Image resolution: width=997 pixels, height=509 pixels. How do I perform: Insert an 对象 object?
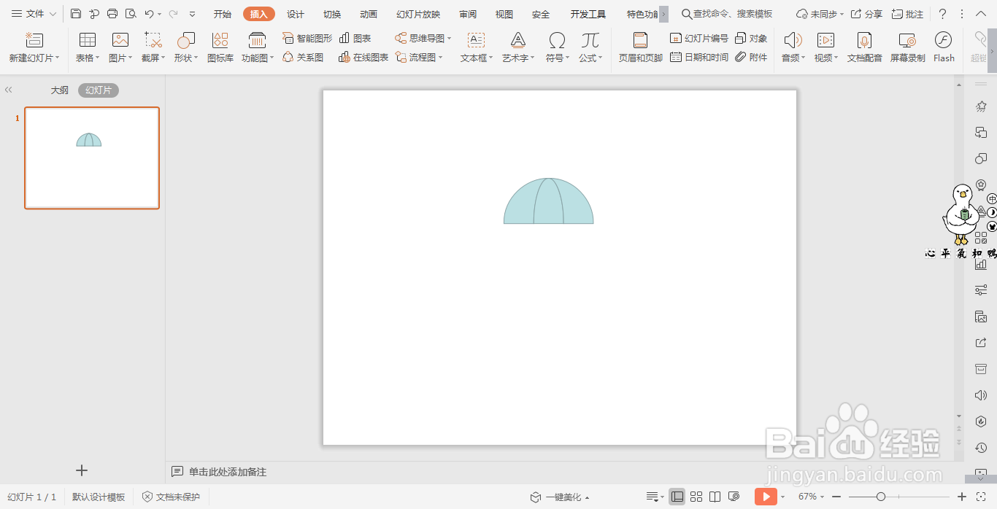[x=751, y=38]
